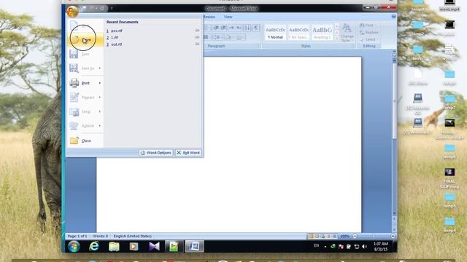This screenshot has height=262, width=467.
Task: Select Open in the Office menu
Action: 85,40
